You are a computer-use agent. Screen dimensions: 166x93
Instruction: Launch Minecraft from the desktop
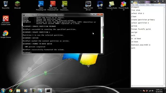click(x=17, y=5)
